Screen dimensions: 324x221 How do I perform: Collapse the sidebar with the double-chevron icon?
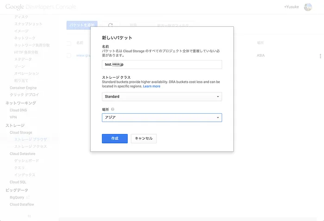[x=29, y=216]
